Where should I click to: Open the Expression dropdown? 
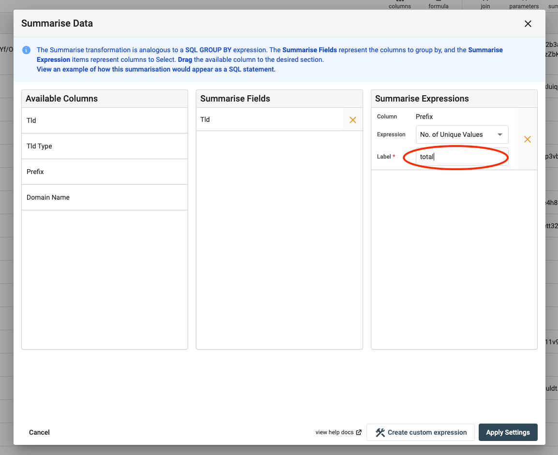462,134
